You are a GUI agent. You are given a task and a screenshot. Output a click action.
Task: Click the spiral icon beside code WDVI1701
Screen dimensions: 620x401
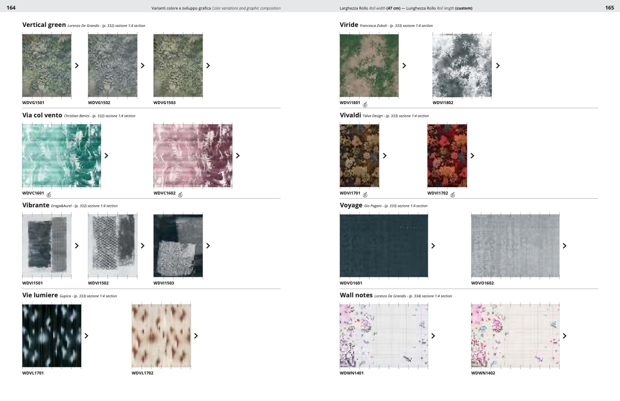[x=365, y=195]
